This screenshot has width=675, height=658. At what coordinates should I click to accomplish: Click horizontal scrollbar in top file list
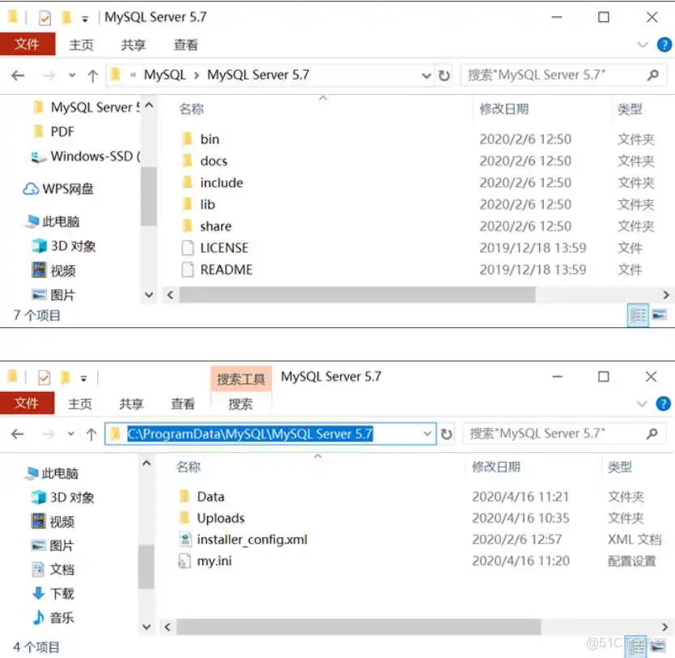tap(357, 295)
